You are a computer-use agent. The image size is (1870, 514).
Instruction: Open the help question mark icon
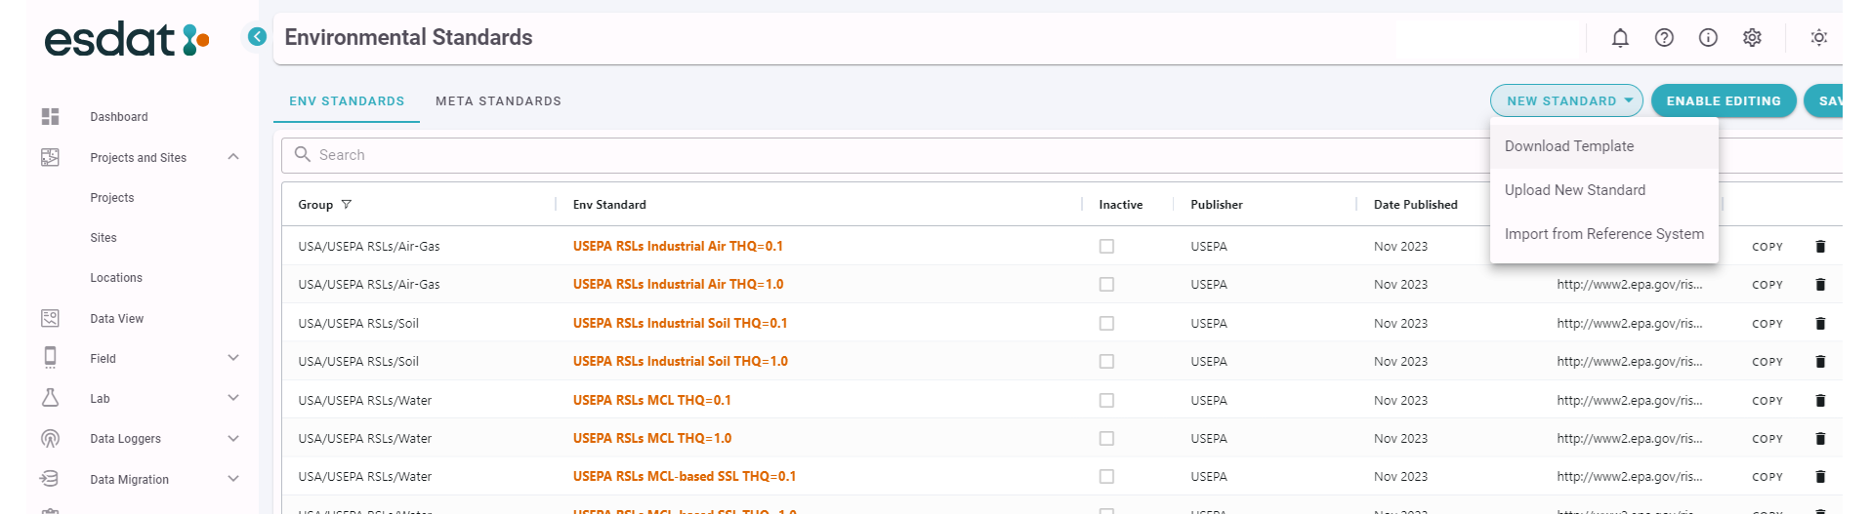(x=1664, y=38)
